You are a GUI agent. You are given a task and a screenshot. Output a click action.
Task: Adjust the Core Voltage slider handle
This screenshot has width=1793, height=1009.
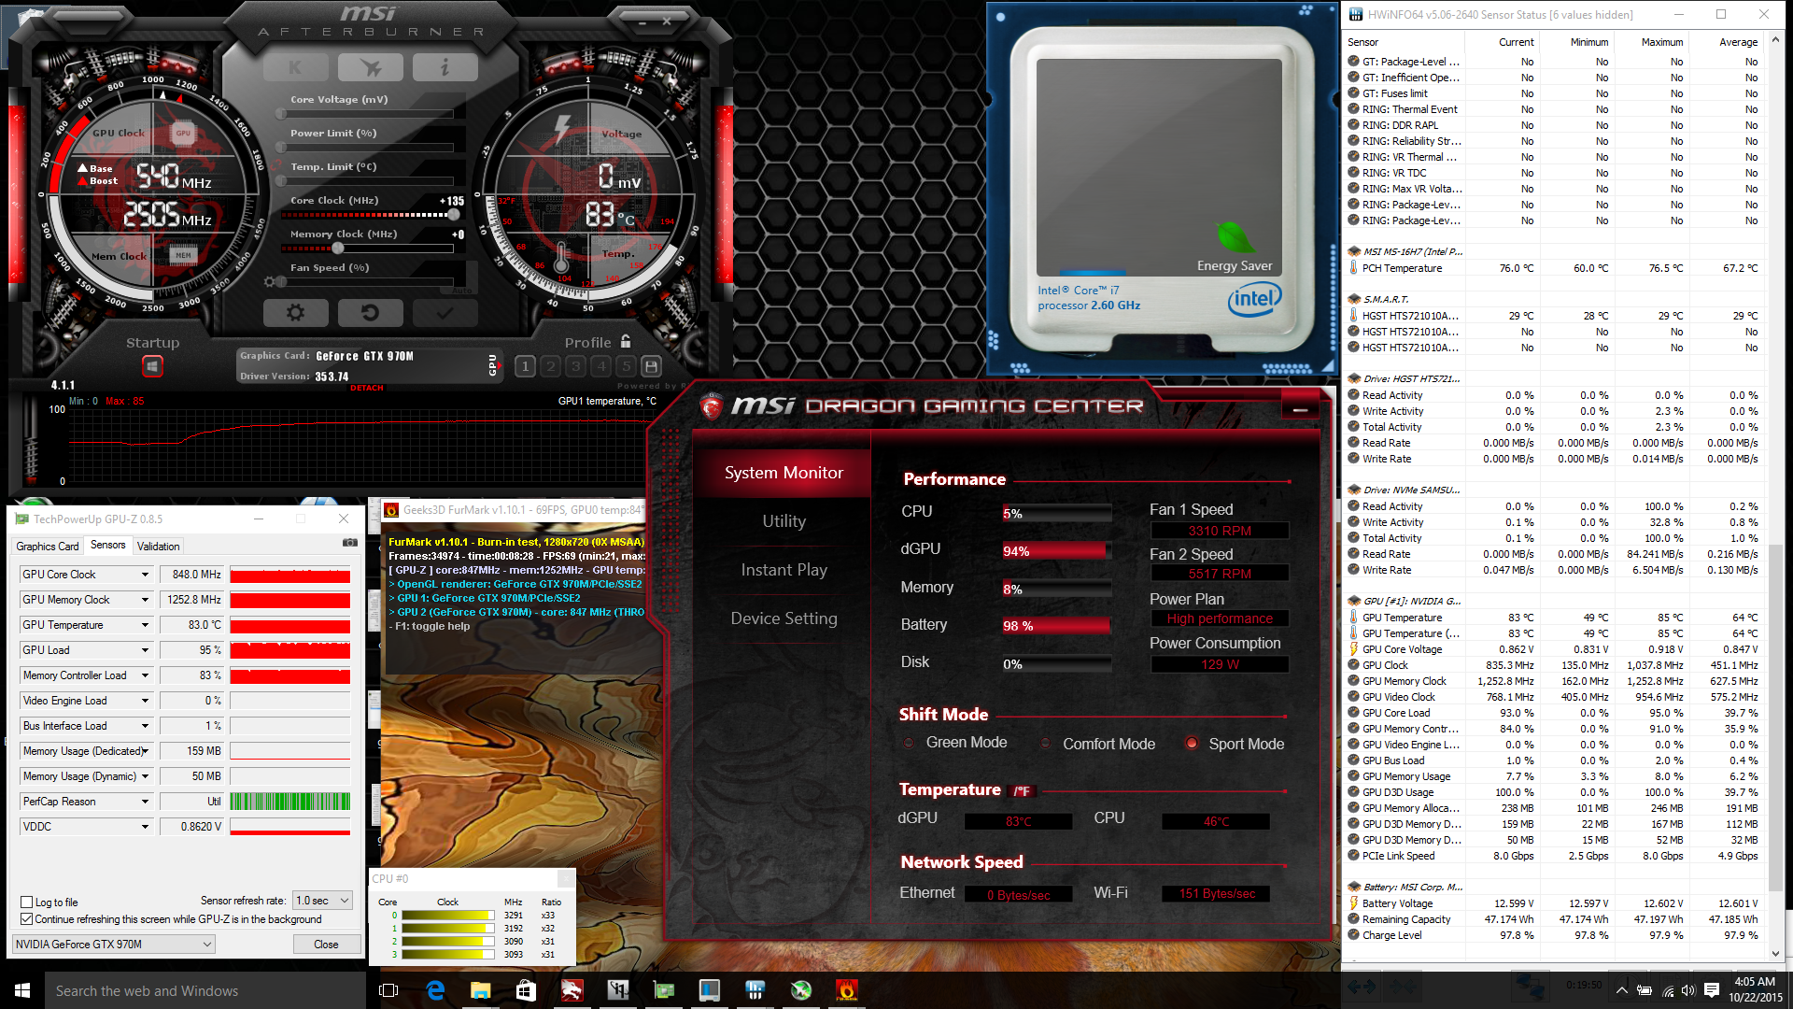pyautogui.click(x=281, y=114)
